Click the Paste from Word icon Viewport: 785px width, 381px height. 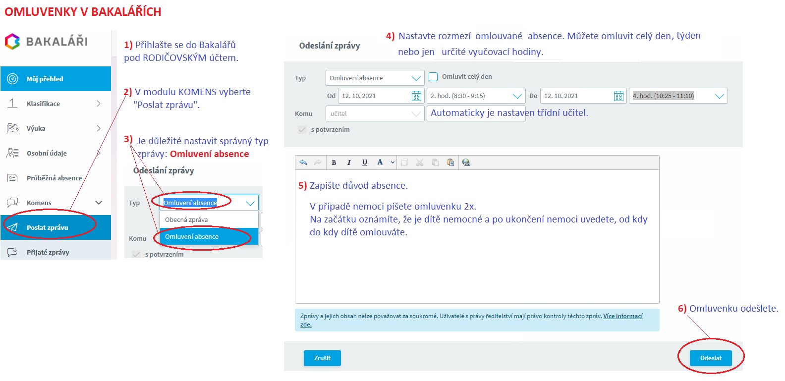pyautogui.click(x=450, y=163)
